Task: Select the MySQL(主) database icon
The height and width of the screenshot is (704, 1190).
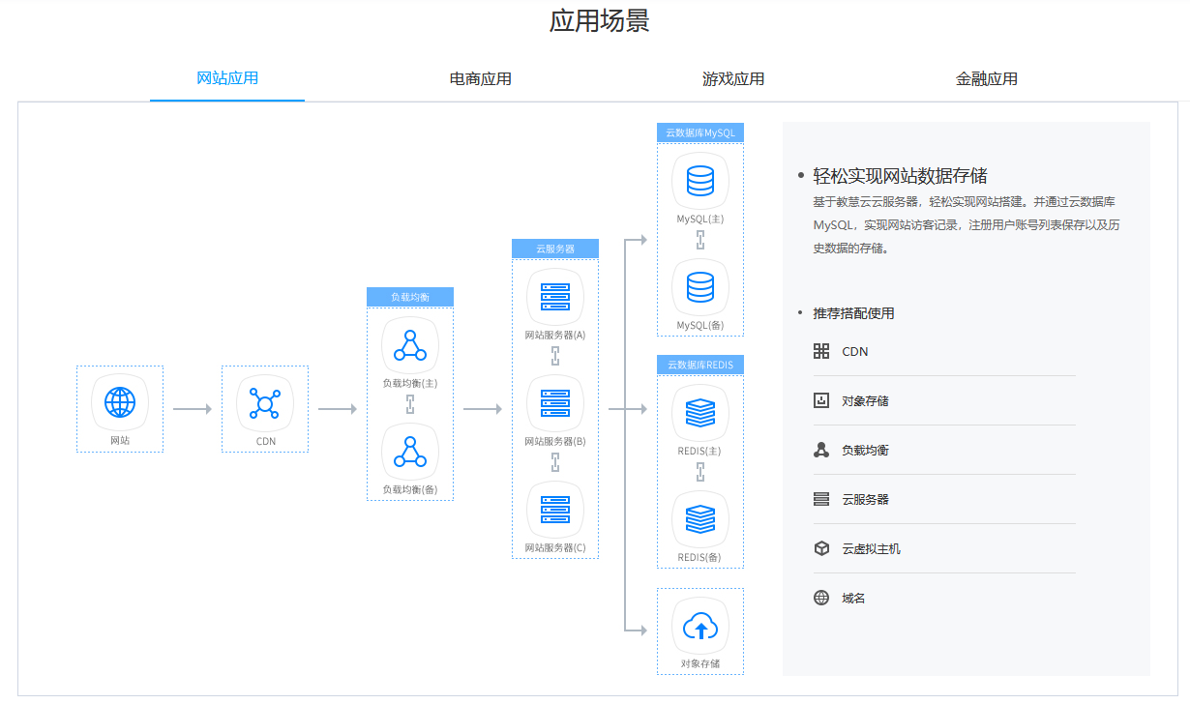Action: coord(699,181)
